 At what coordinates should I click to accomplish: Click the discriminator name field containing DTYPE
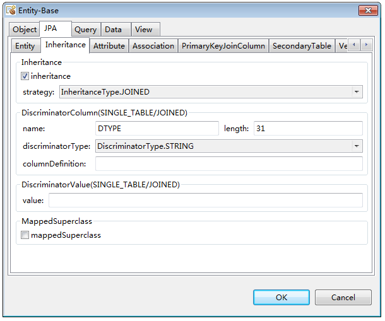pyautogui.click(x=157, y=129)
